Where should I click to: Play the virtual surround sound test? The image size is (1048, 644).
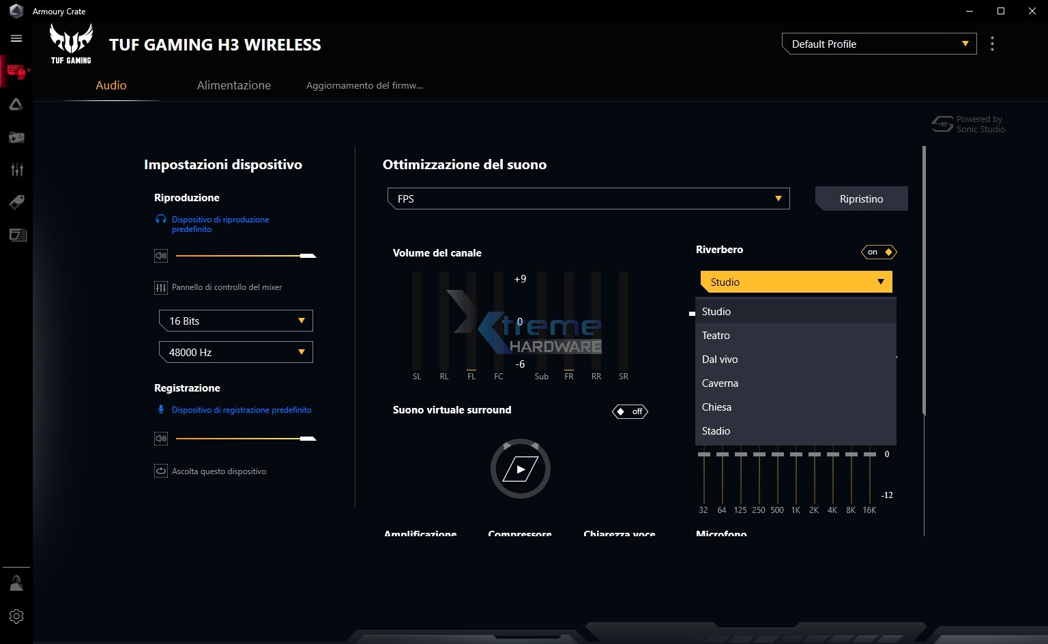pos(521,469)
